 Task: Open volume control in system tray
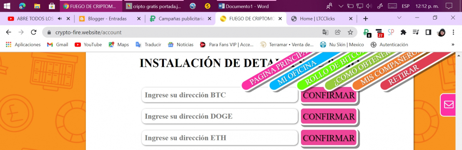(369, 6)
